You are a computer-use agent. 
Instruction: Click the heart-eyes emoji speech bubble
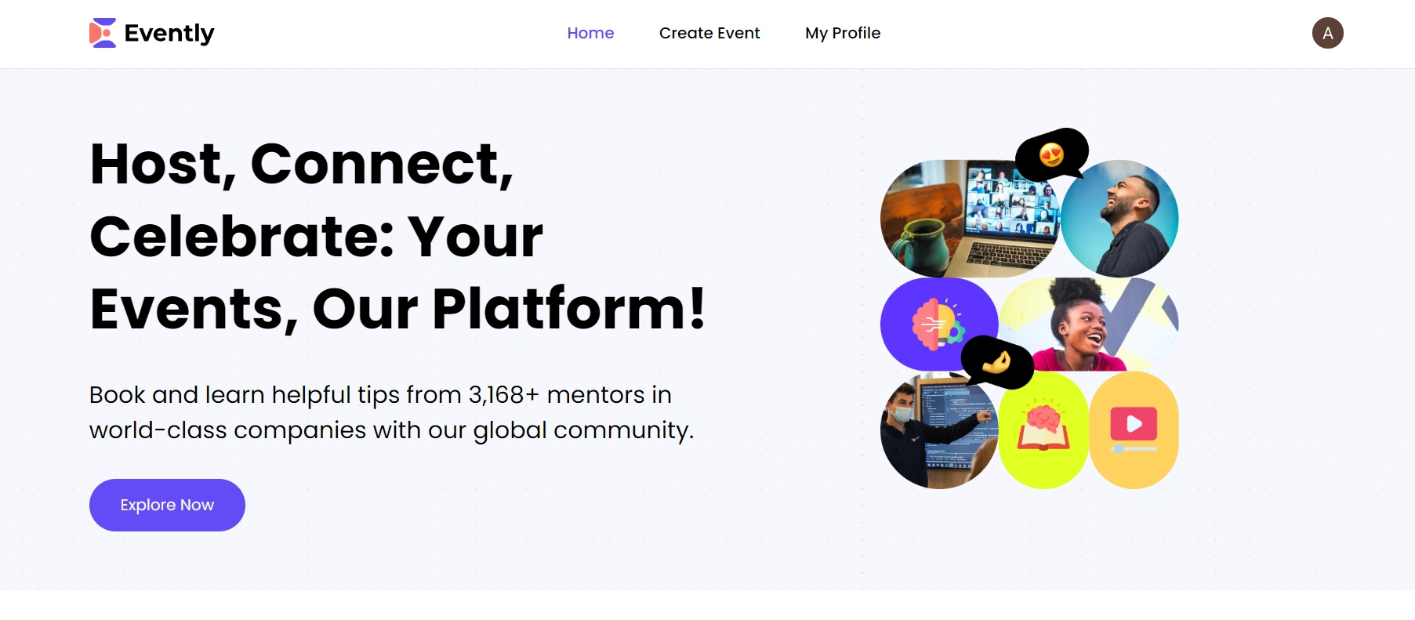tap(1051, 154)
